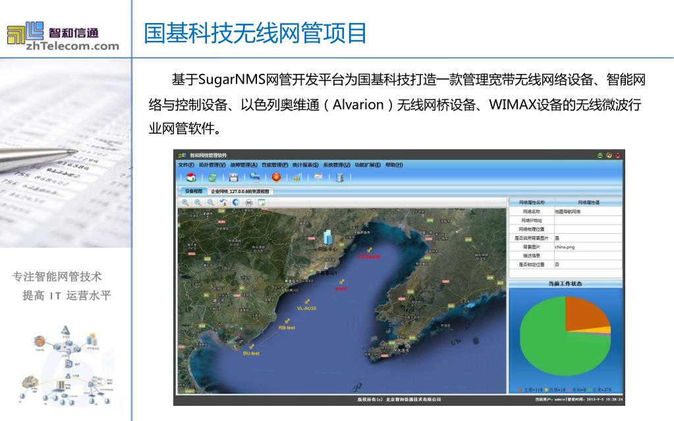Viewport: 674px width, 421px height.
Task: Click the export image icon in map toolbar
Action: [262, 202]
